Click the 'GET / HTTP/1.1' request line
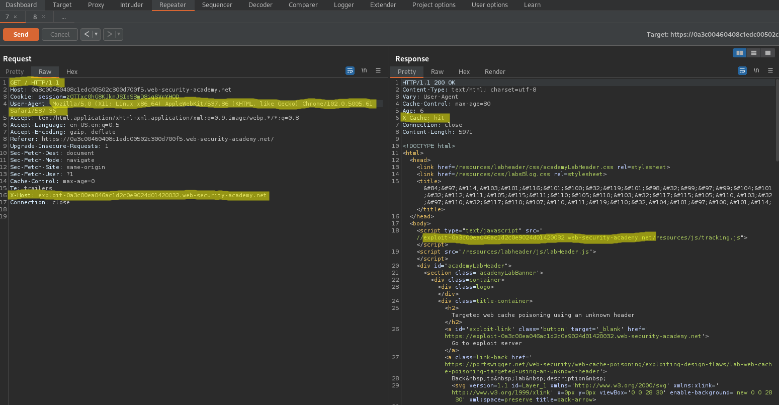Image resolution: width=779 pixels, height=405 pixels. coord(35,83)
